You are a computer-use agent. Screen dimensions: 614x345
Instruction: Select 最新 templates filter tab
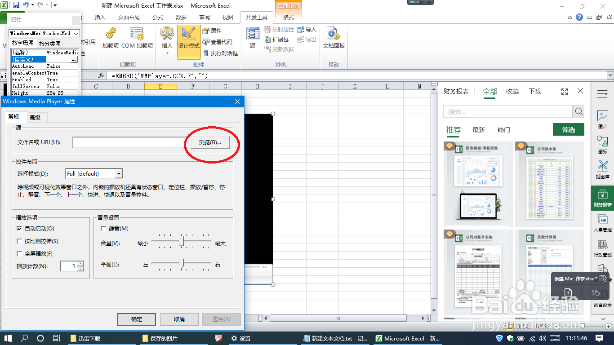click(x=479, y=130)
